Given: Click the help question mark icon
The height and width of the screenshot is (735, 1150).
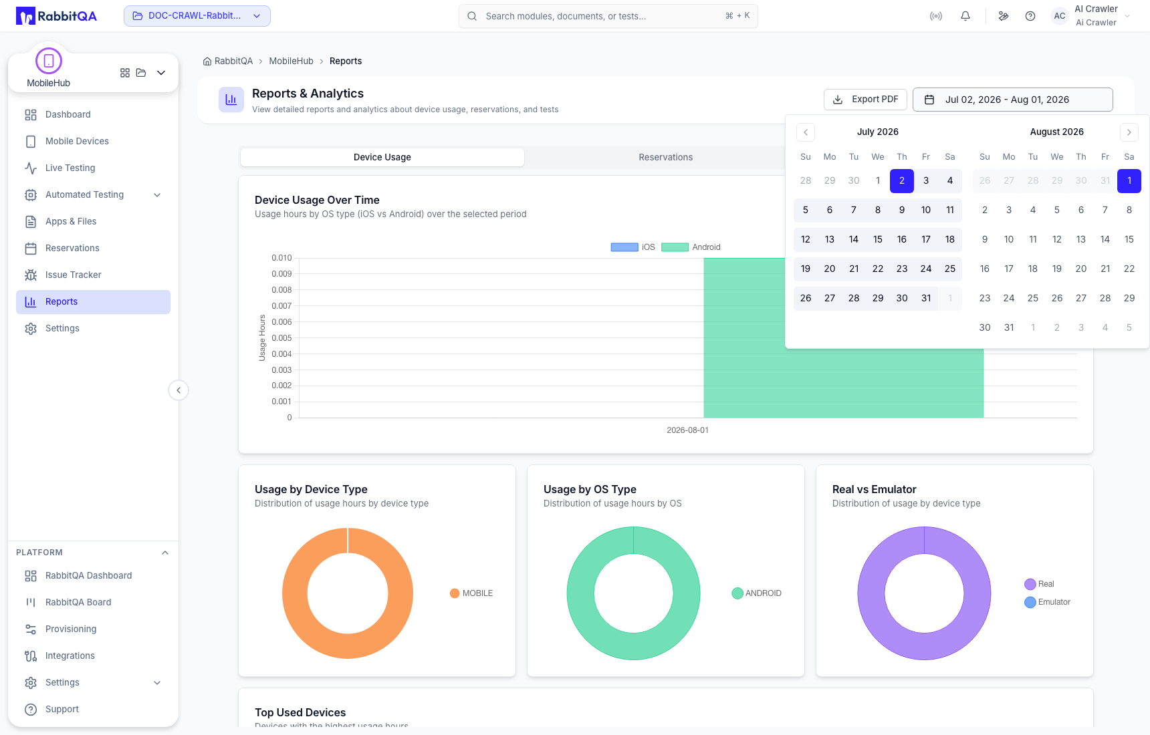Looking at the screenshot, I should pyautogui.click(x=1030, y=16).
